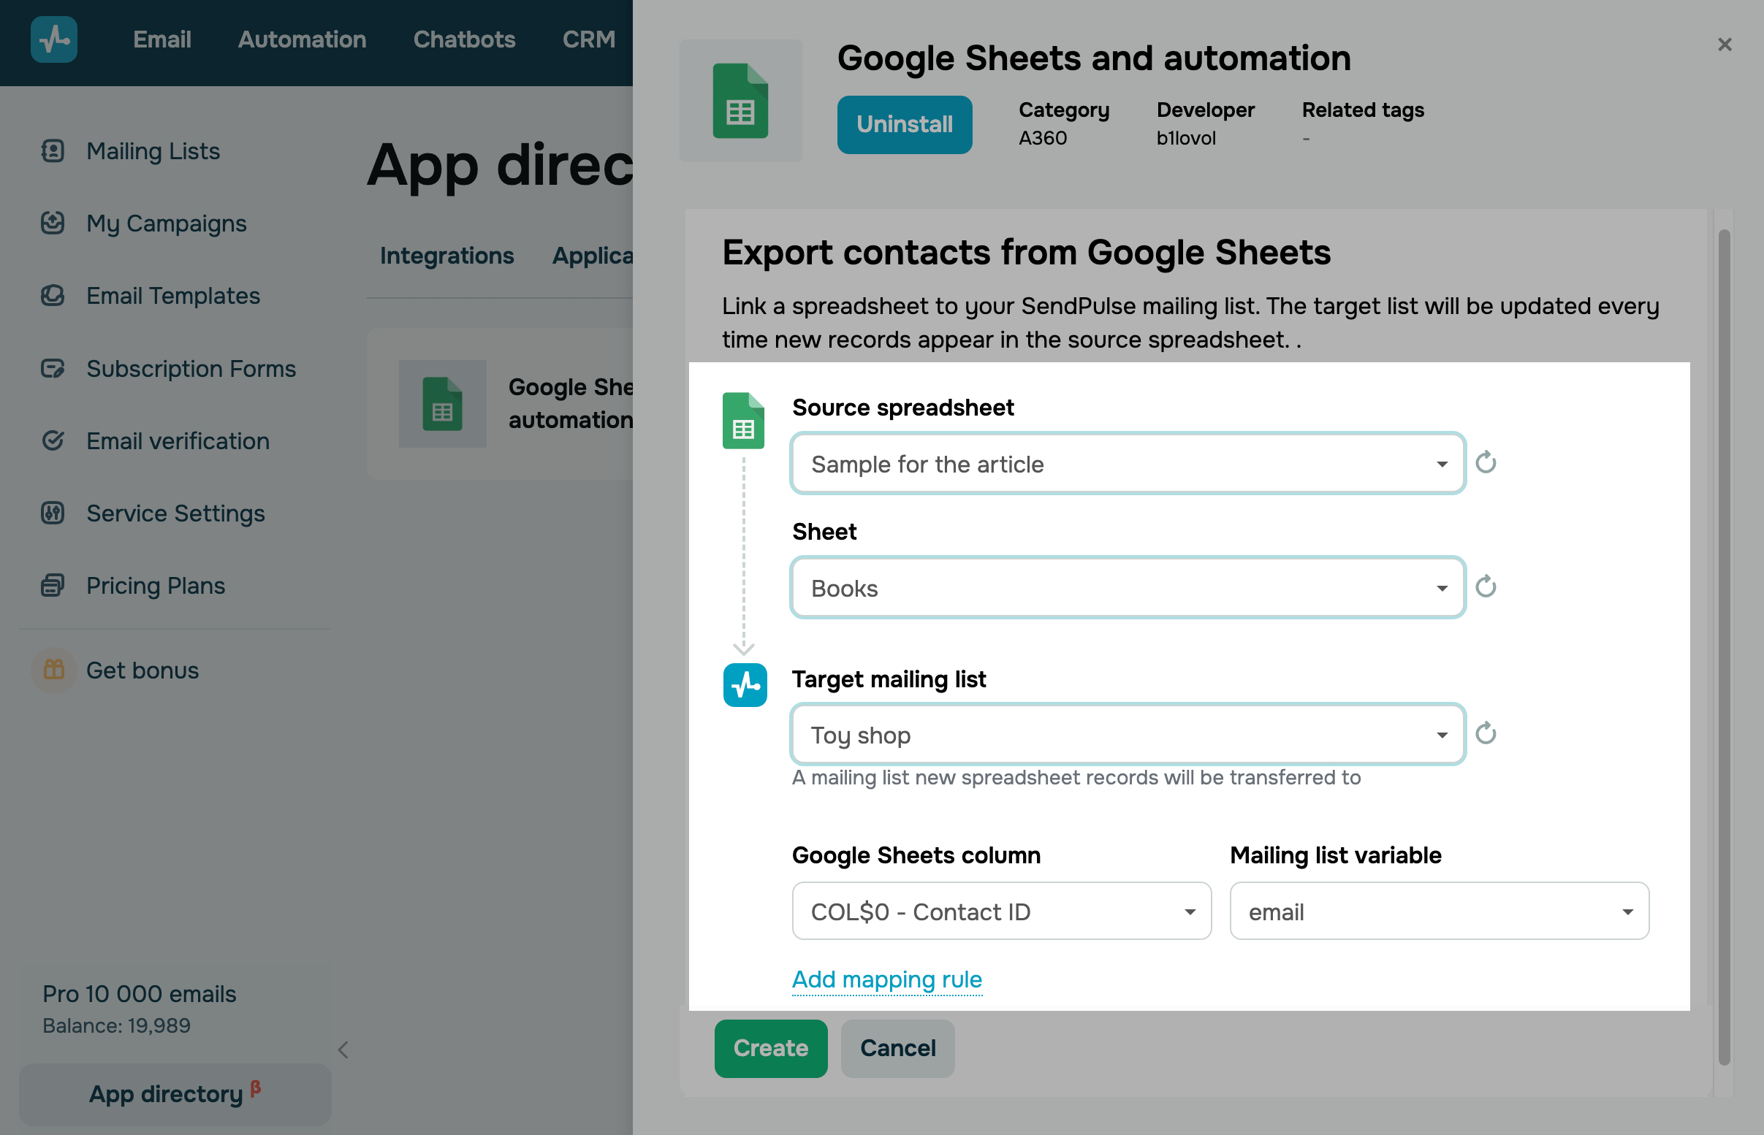The height and width of the screenshot is (1135, 1764).
Task: Refresh the Target mailing list options
Action: tap(1486, 733)
